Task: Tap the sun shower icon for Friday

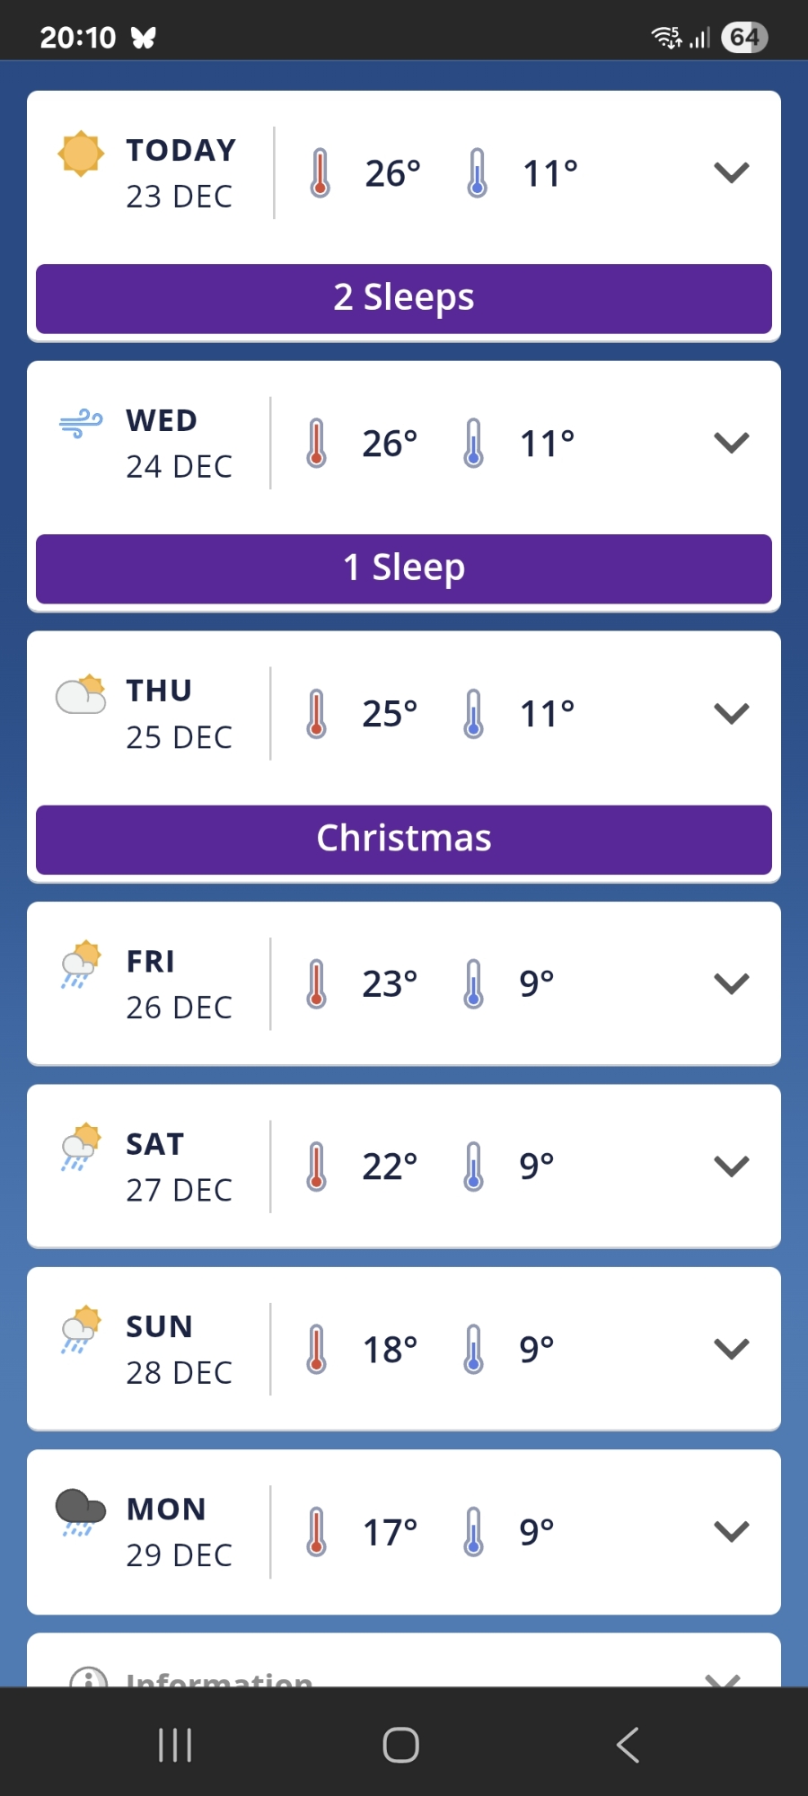Action: coord(81,964)
